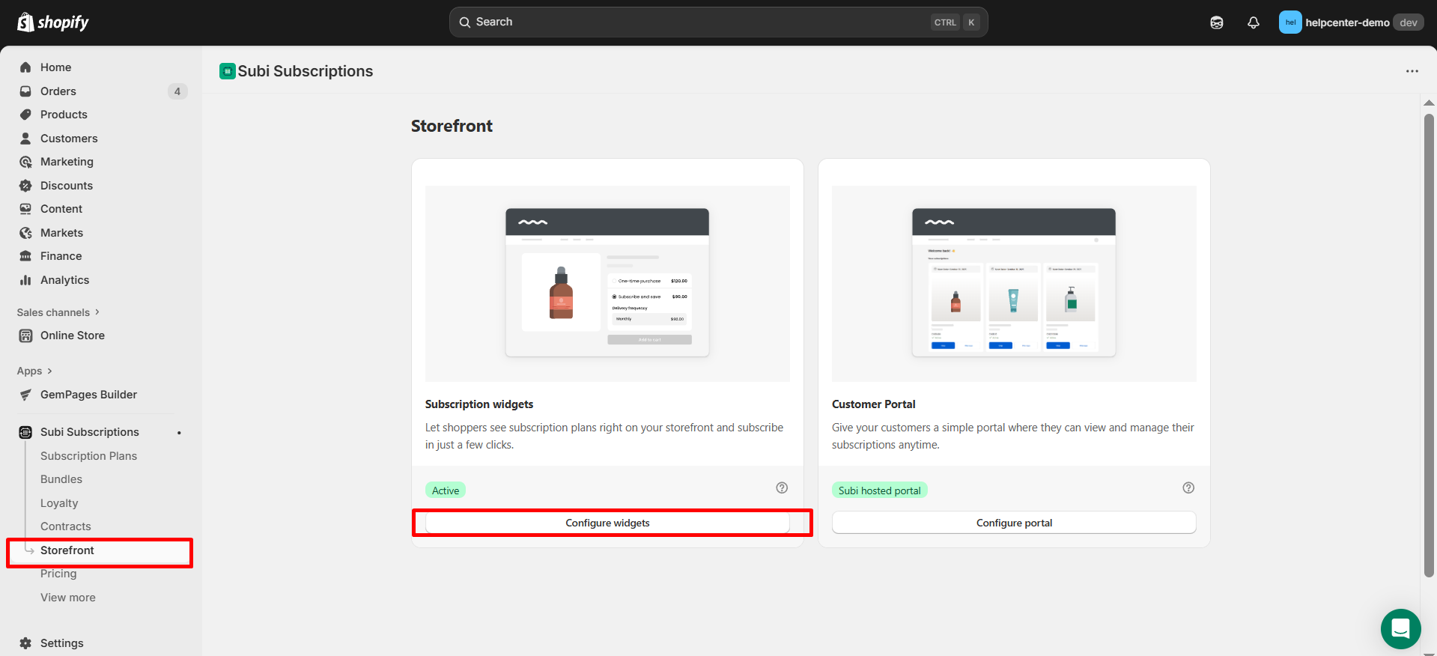Expand the Sales channels section
Screen dimensions: 1437x656
coord(58,312)
